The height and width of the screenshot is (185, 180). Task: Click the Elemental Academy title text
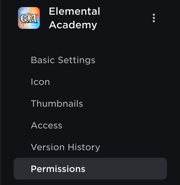tap(74, 18)
